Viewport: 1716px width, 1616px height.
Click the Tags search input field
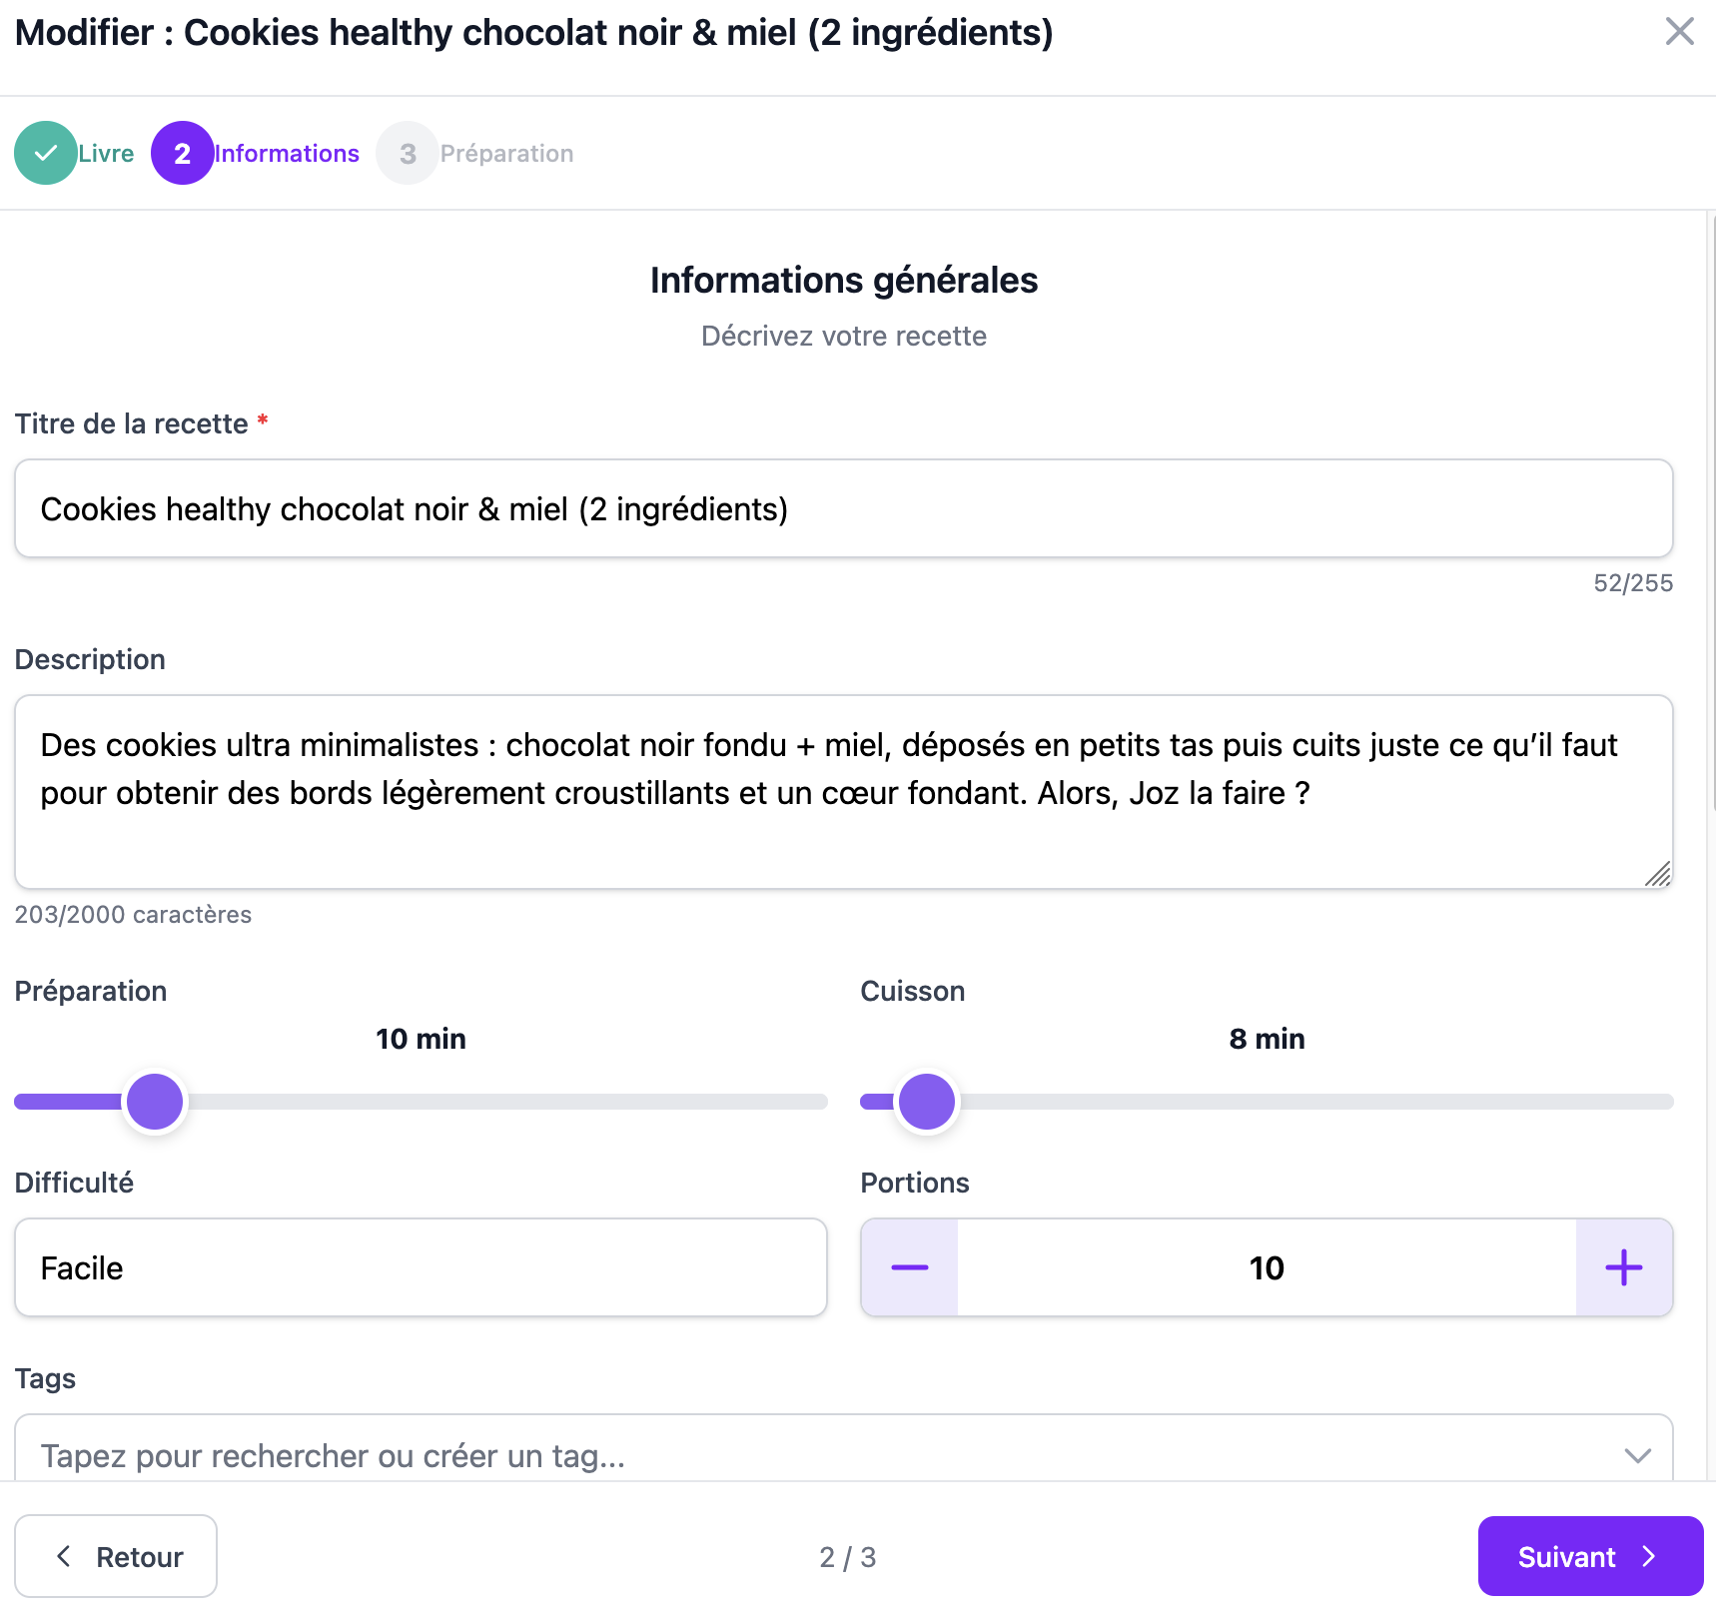coord(799,1455)
